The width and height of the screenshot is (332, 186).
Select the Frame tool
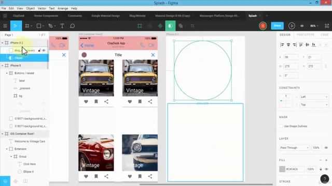tap(27, 26)
